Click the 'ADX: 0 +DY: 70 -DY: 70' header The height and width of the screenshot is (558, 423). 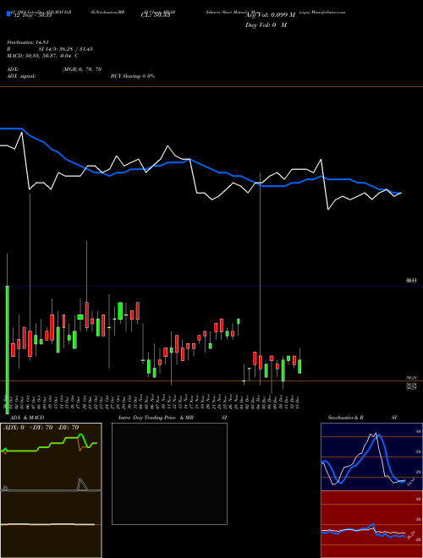pyautogui.click(x=41, y=428)
